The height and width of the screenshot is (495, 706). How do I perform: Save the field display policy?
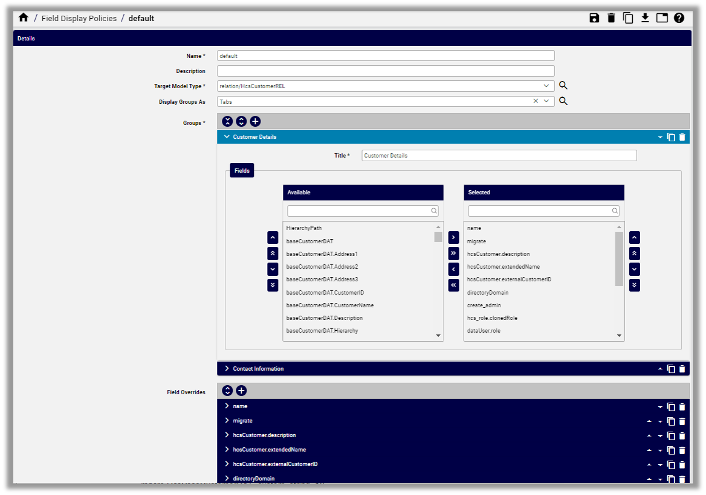[x=594, y=18]
